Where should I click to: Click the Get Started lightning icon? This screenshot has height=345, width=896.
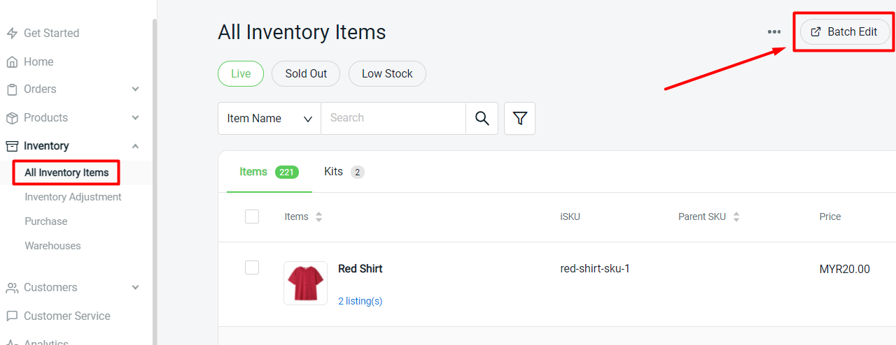[12, 33]
